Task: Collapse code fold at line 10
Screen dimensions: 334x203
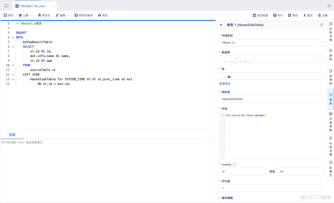Action: pos(13,65)
